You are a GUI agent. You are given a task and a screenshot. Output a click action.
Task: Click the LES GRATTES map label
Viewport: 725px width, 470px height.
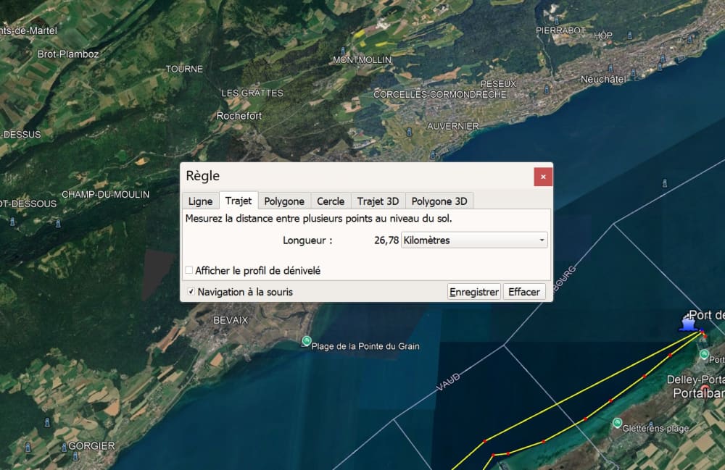[x=252, y=93]
